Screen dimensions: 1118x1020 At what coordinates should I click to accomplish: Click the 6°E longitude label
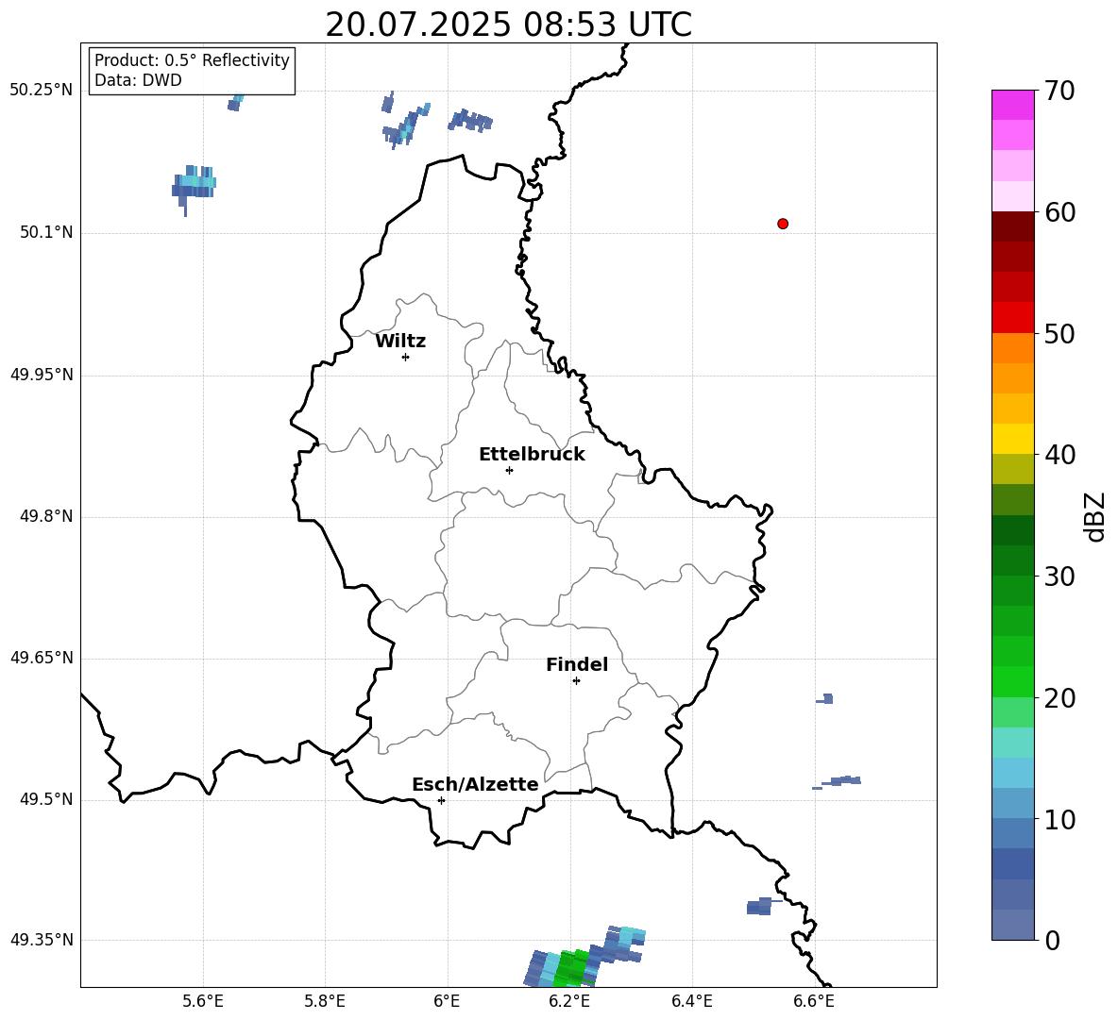[x=447, y=1002]
